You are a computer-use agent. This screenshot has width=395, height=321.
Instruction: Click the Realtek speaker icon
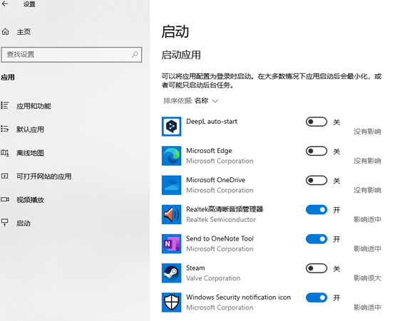pyautogui.click(x=171, y=214)
